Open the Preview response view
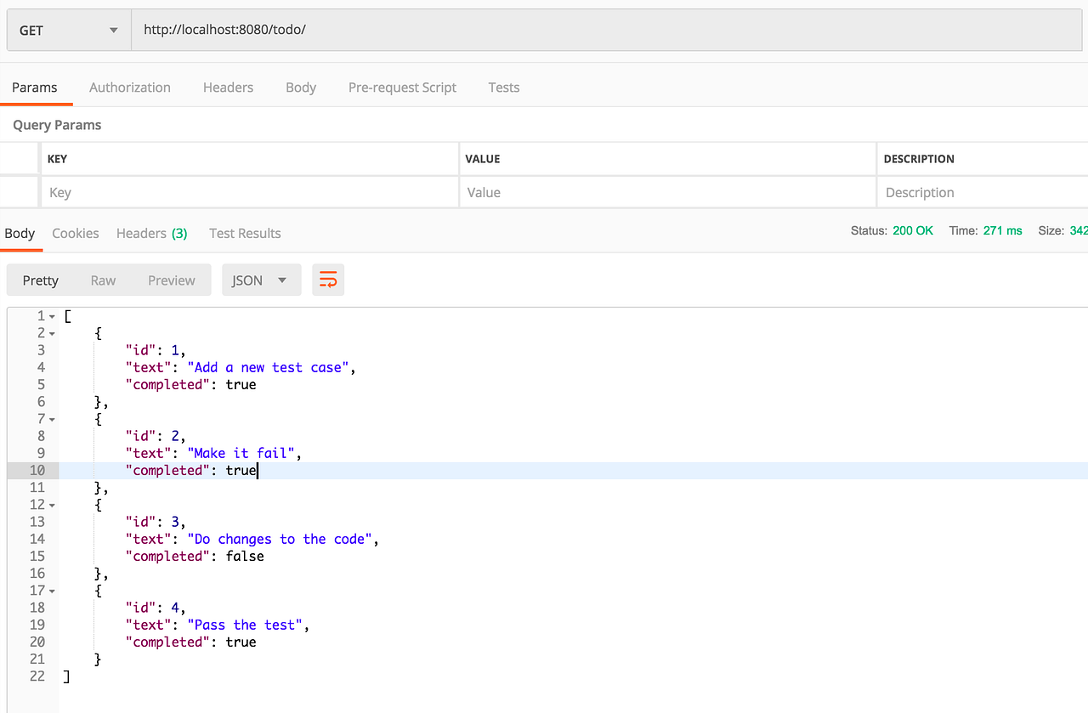1088x713 pixels. [x=171, y=279]
